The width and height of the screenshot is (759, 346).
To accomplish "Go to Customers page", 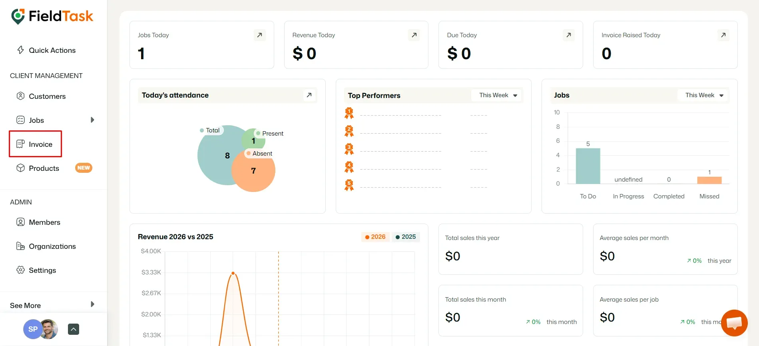I will coord(47,96).
